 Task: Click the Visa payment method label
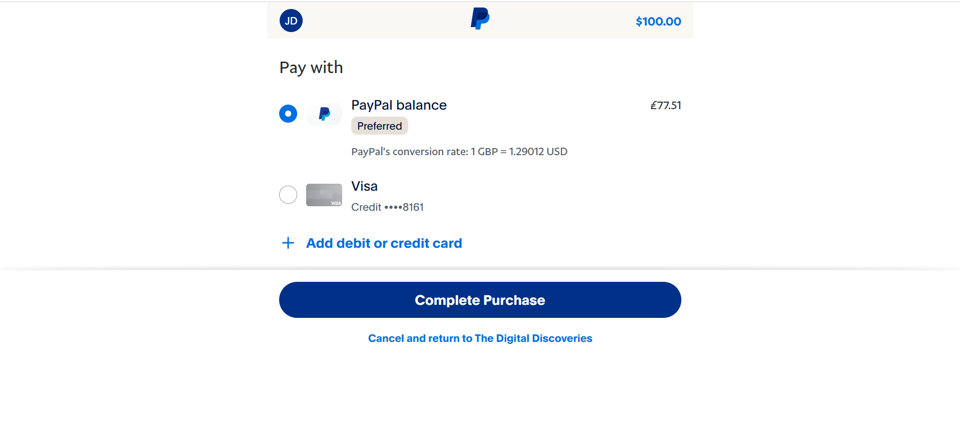(364, 186)
